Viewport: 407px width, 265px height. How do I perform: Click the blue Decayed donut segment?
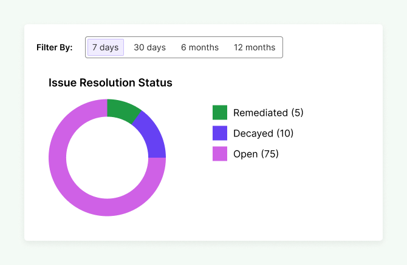point(152,135)
